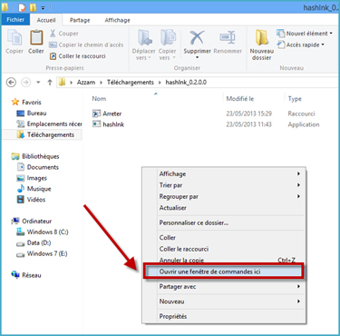
Task: Click Couper scissors in the ribbon
Action: coord(64,34)
